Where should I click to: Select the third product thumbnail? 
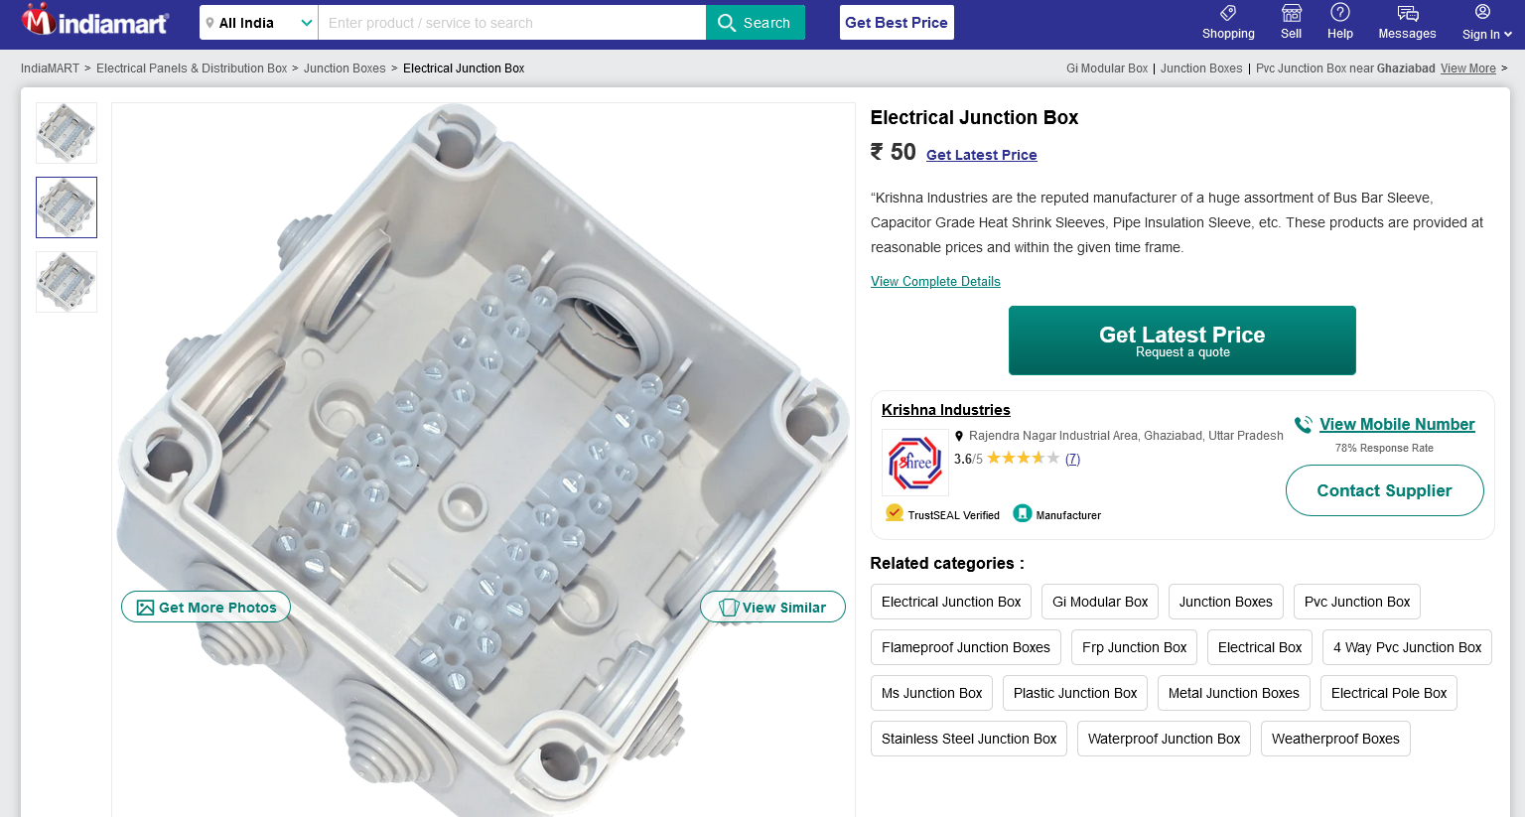(x=67, y=282)
